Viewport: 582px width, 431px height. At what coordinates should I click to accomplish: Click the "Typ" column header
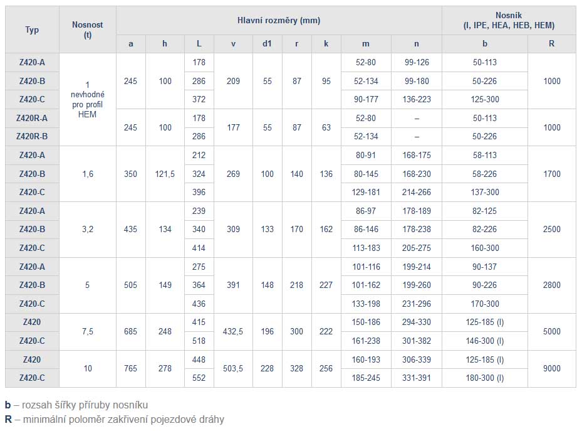click(32, 29)
